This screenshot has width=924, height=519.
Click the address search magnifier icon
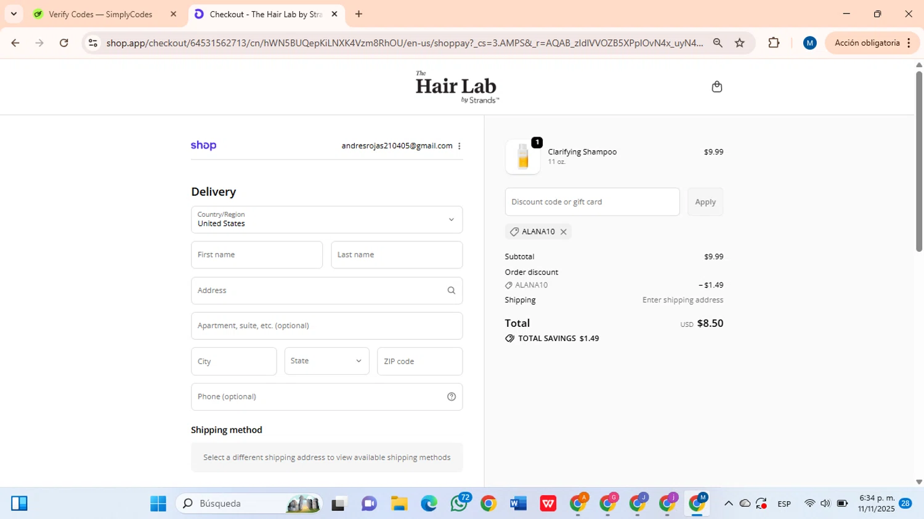coord(451,291)
